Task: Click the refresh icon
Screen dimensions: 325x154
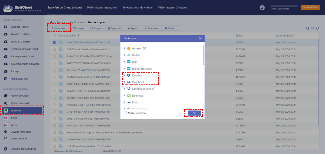Action: pyautogui.click(x=318, y=28)
